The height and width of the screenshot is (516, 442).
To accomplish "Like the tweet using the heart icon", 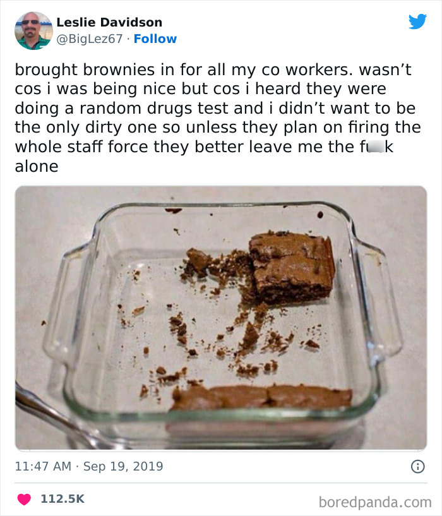I will click(x=23, y=499).
